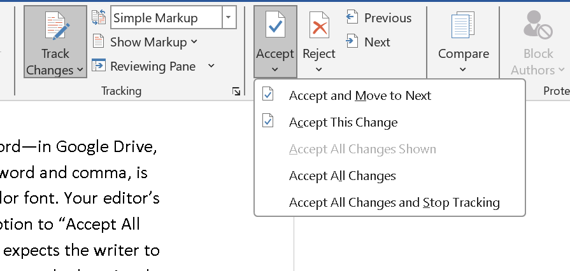Click the Accept checkmark document icon

pos(275,27)
